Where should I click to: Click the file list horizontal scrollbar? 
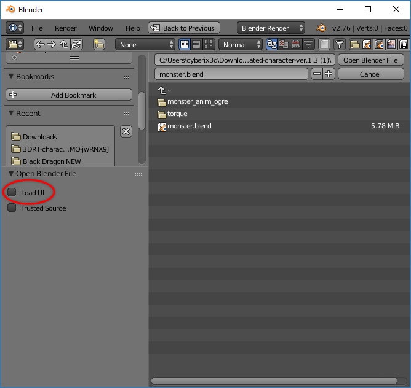[274, 381]
